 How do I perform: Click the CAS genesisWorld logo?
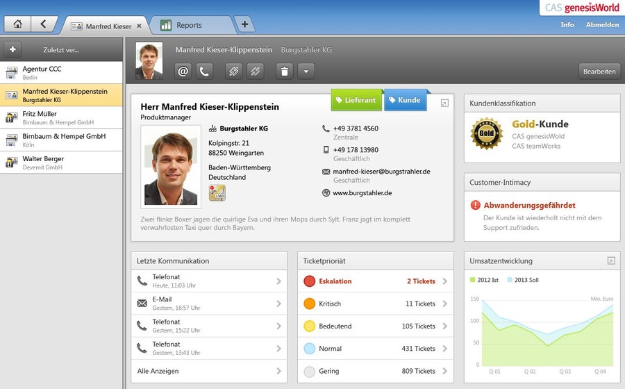(582, 8)
